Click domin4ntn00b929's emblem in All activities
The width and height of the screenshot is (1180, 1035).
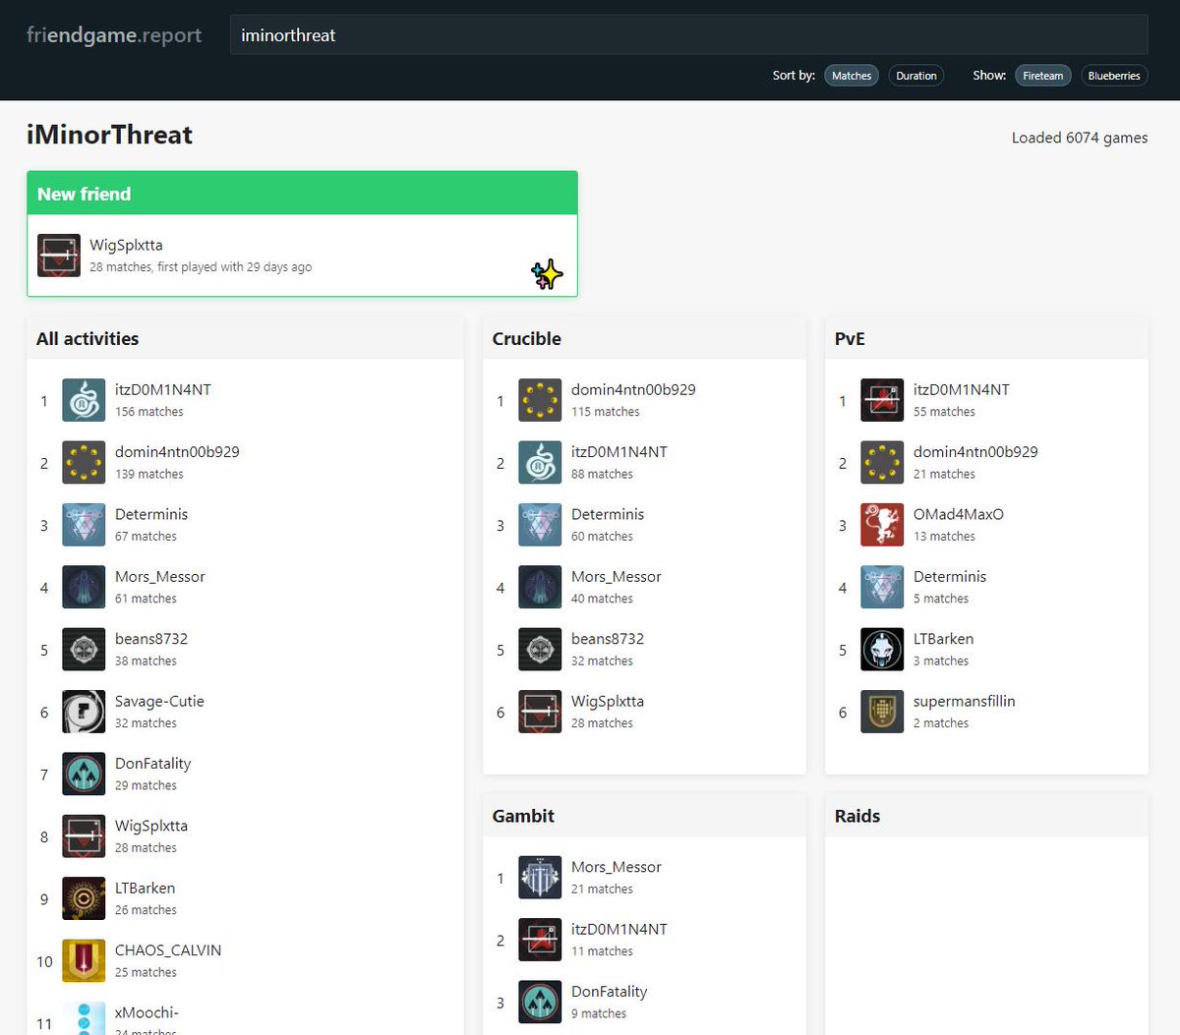[84, 463]
